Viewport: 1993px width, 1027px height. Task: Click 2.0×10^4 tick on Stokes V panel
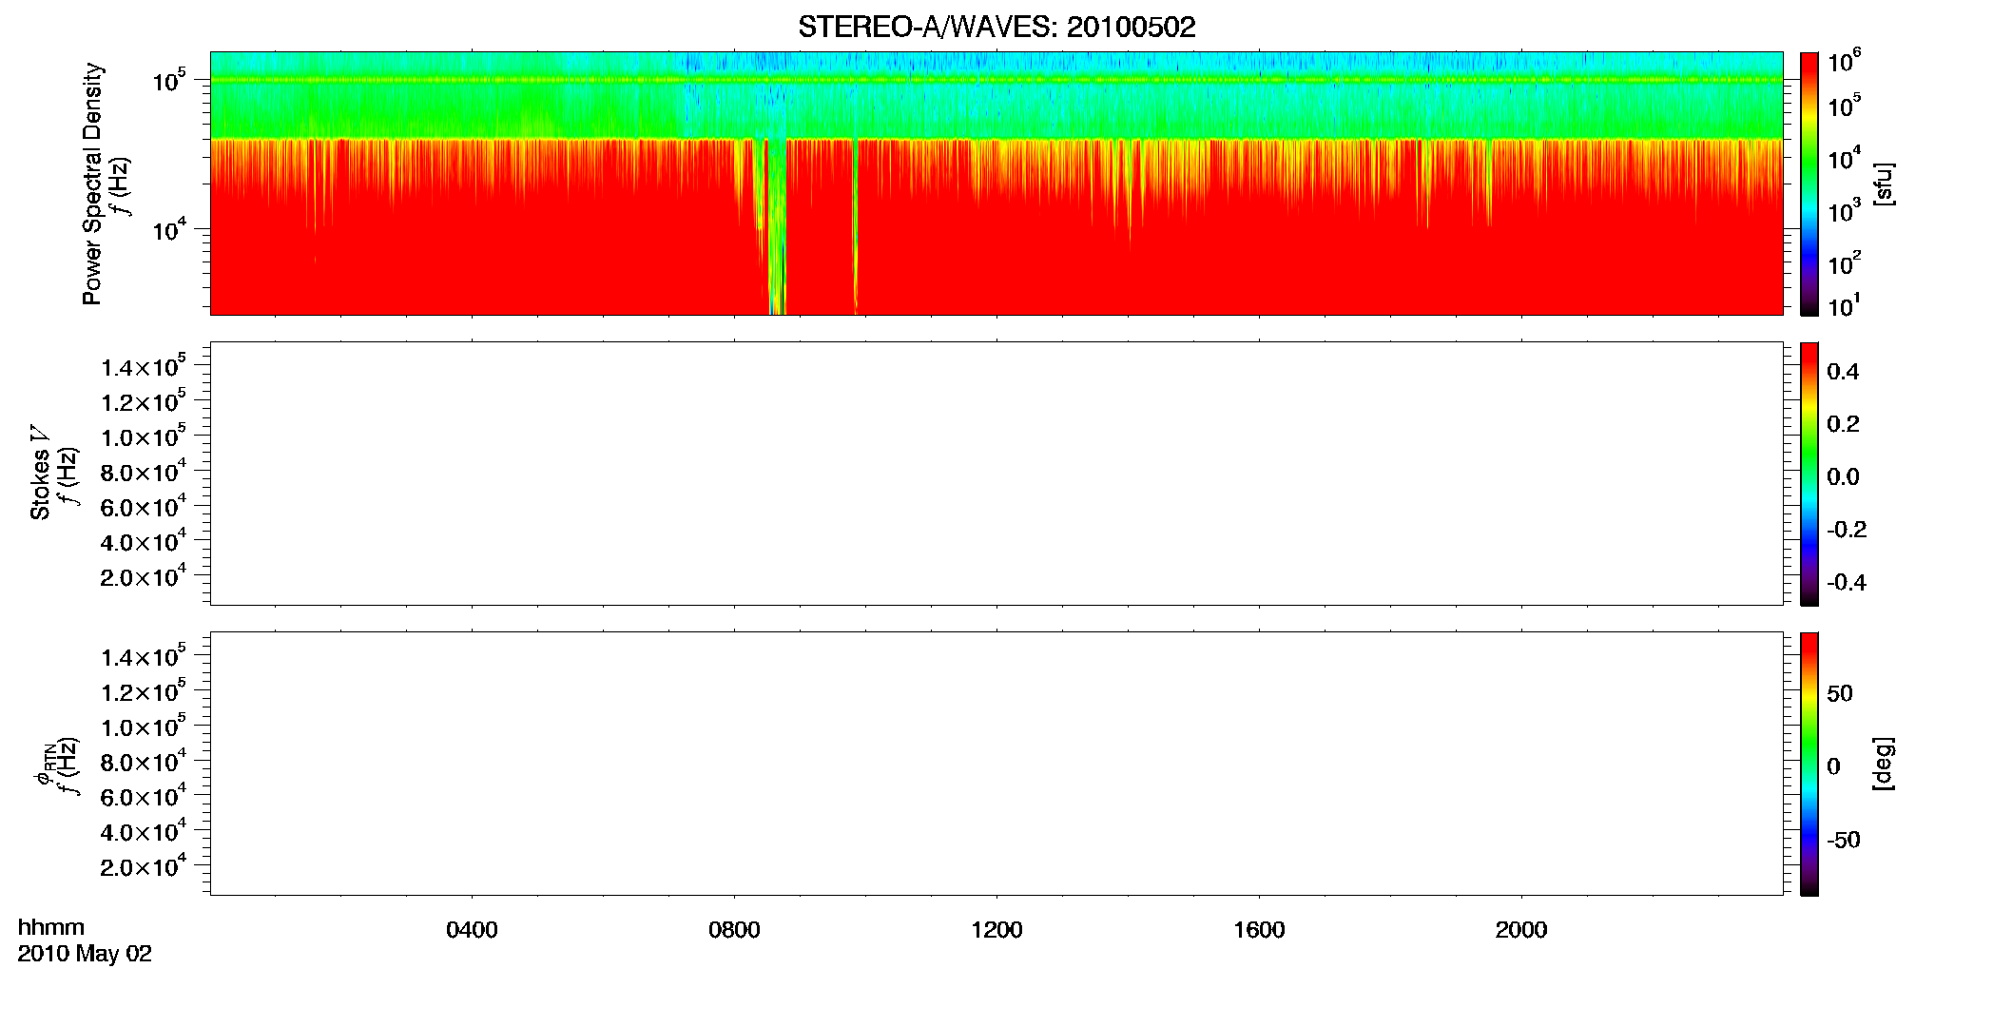click(144, 575)
